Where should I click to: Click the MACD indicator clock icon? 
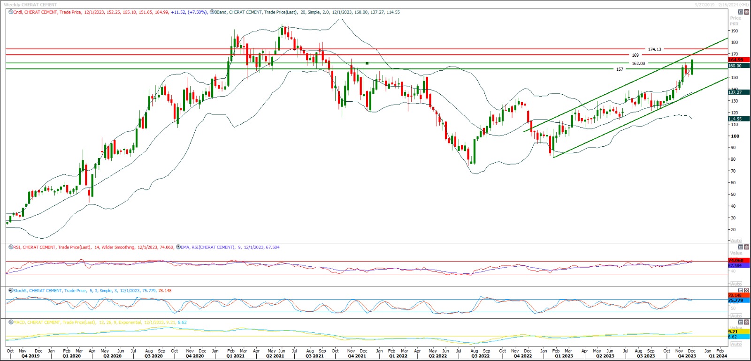(10, 323)
